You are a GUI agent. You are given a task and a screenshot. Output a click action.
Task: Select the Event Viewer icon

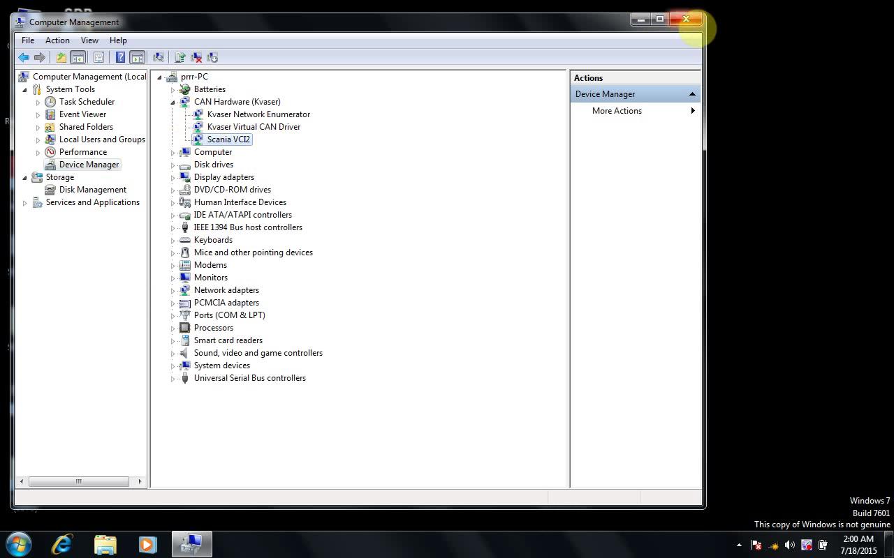tap(50, 114)
